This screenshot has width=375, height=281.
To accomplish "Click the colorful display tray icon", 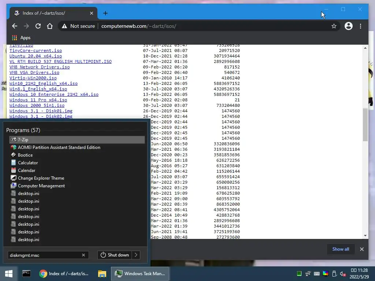I will click(x=326, y=274).
